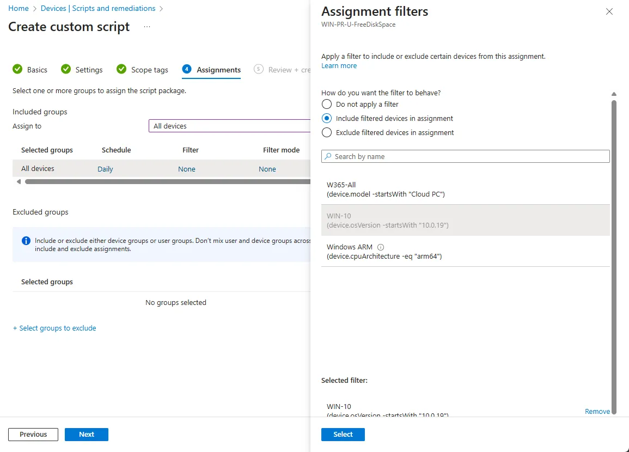Image resolution: width=629 pixels, height=452 pixels.
Task: Click the WIN-PR-U-FreeDiskSpace subtitle
Action: (x=358, y=25)
